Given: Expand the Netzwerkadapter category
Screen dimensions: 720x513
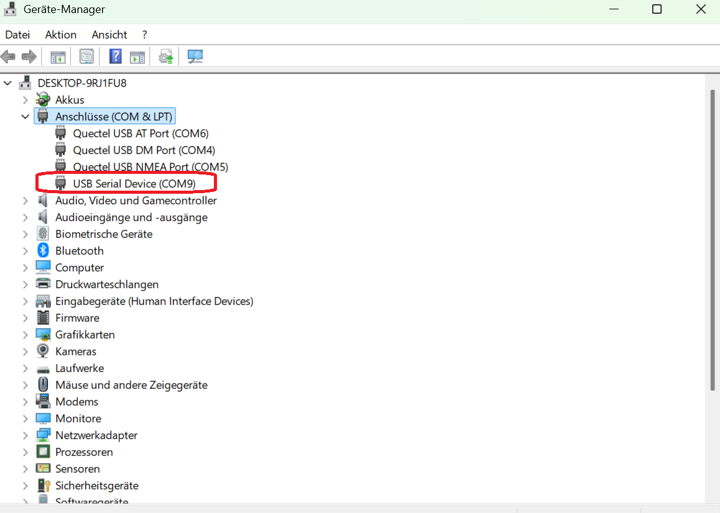Looking at the screenshot, I should [x=25, y=435].
